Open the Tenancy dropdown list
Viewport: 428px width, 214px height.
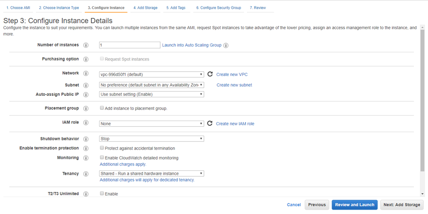(151, 173)
